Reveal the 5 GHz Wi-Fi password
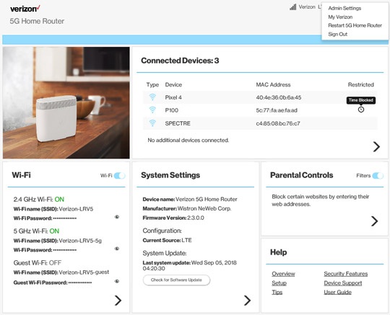The width and height of the screenshot is (390, 315). (x=117, y=249)
